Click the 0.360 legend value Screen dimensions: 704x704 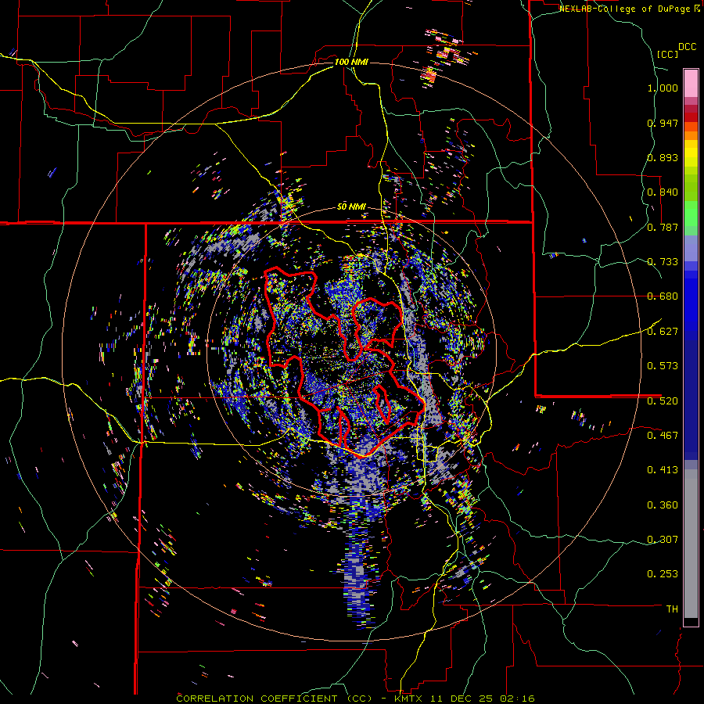[x=663, y=505]
